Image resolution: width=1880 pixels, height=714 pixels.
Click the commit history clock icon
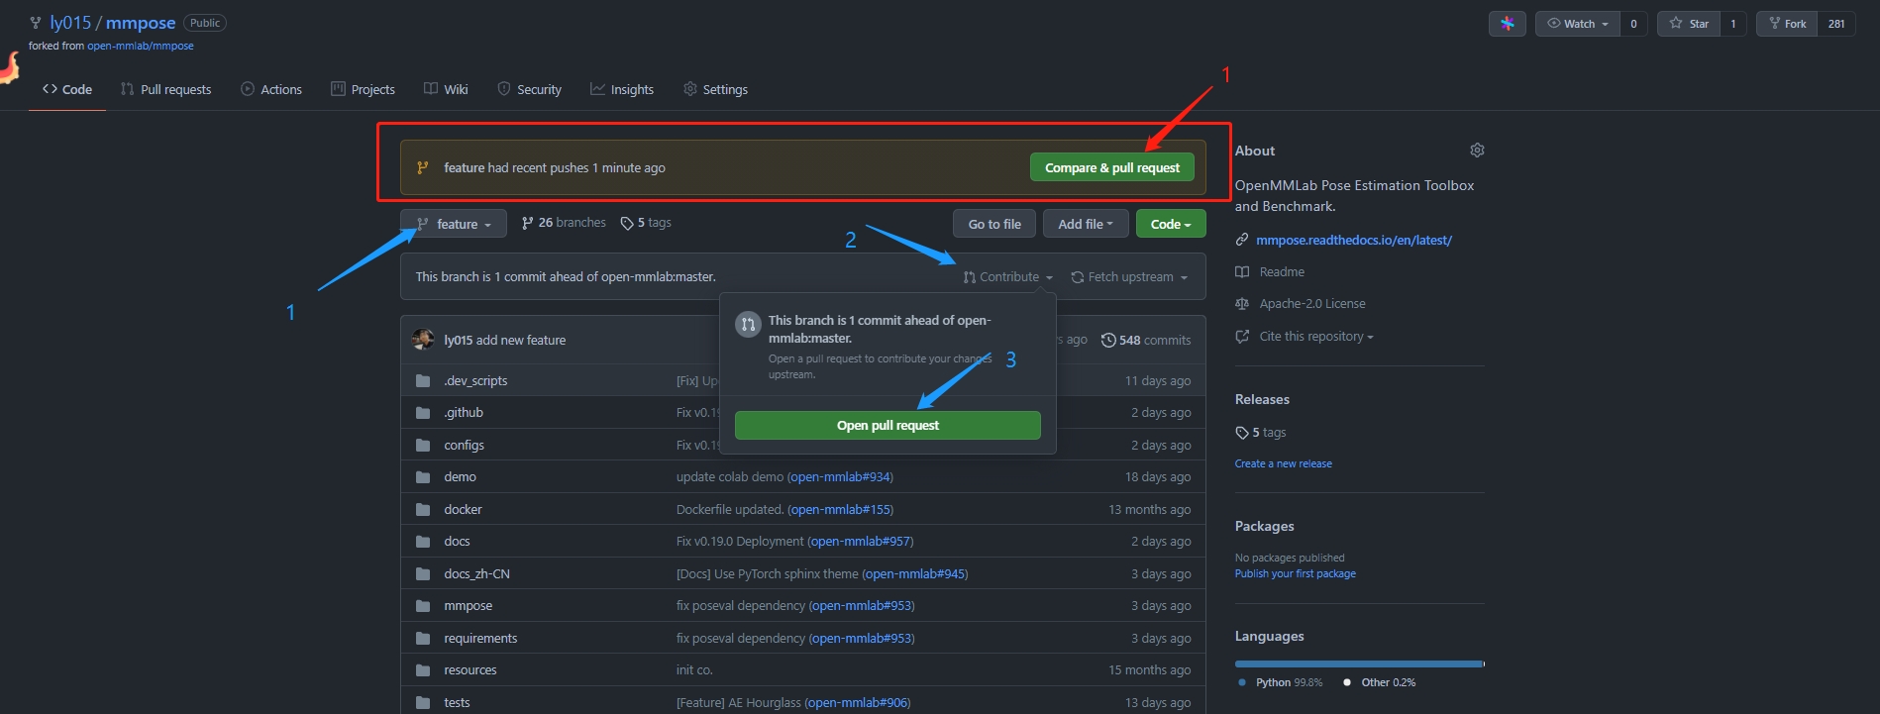(x=1108, y=340)
